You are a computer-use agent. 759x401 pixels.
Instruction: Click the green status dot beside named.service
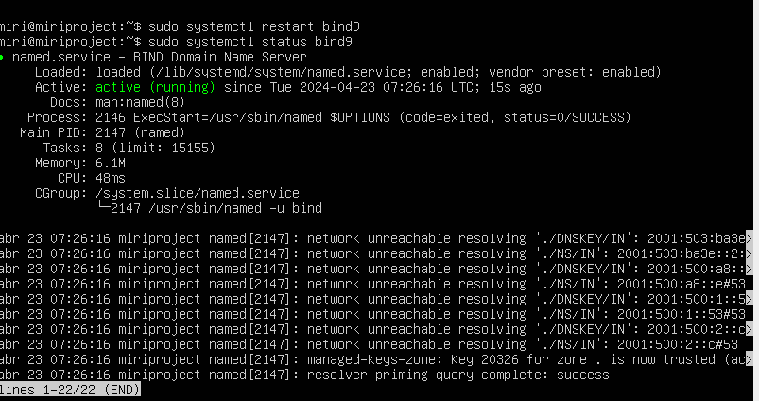[x=3, y=58]
